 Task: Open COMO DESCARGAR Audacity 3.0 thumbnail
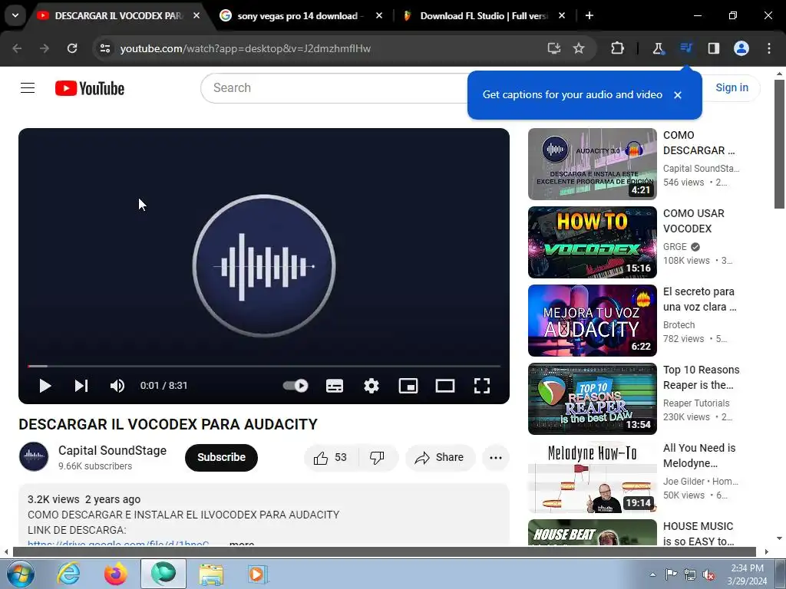592,164
